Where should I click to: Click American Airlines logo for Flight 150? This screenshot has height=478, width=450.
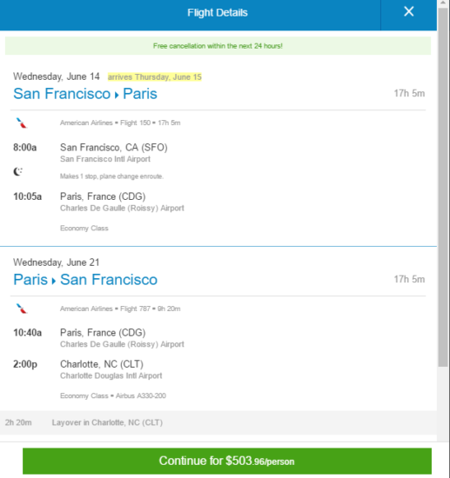(22, 123)
